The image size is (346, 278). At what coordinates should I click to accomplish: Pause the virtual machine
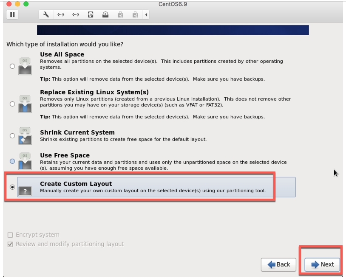coord(12,14)
